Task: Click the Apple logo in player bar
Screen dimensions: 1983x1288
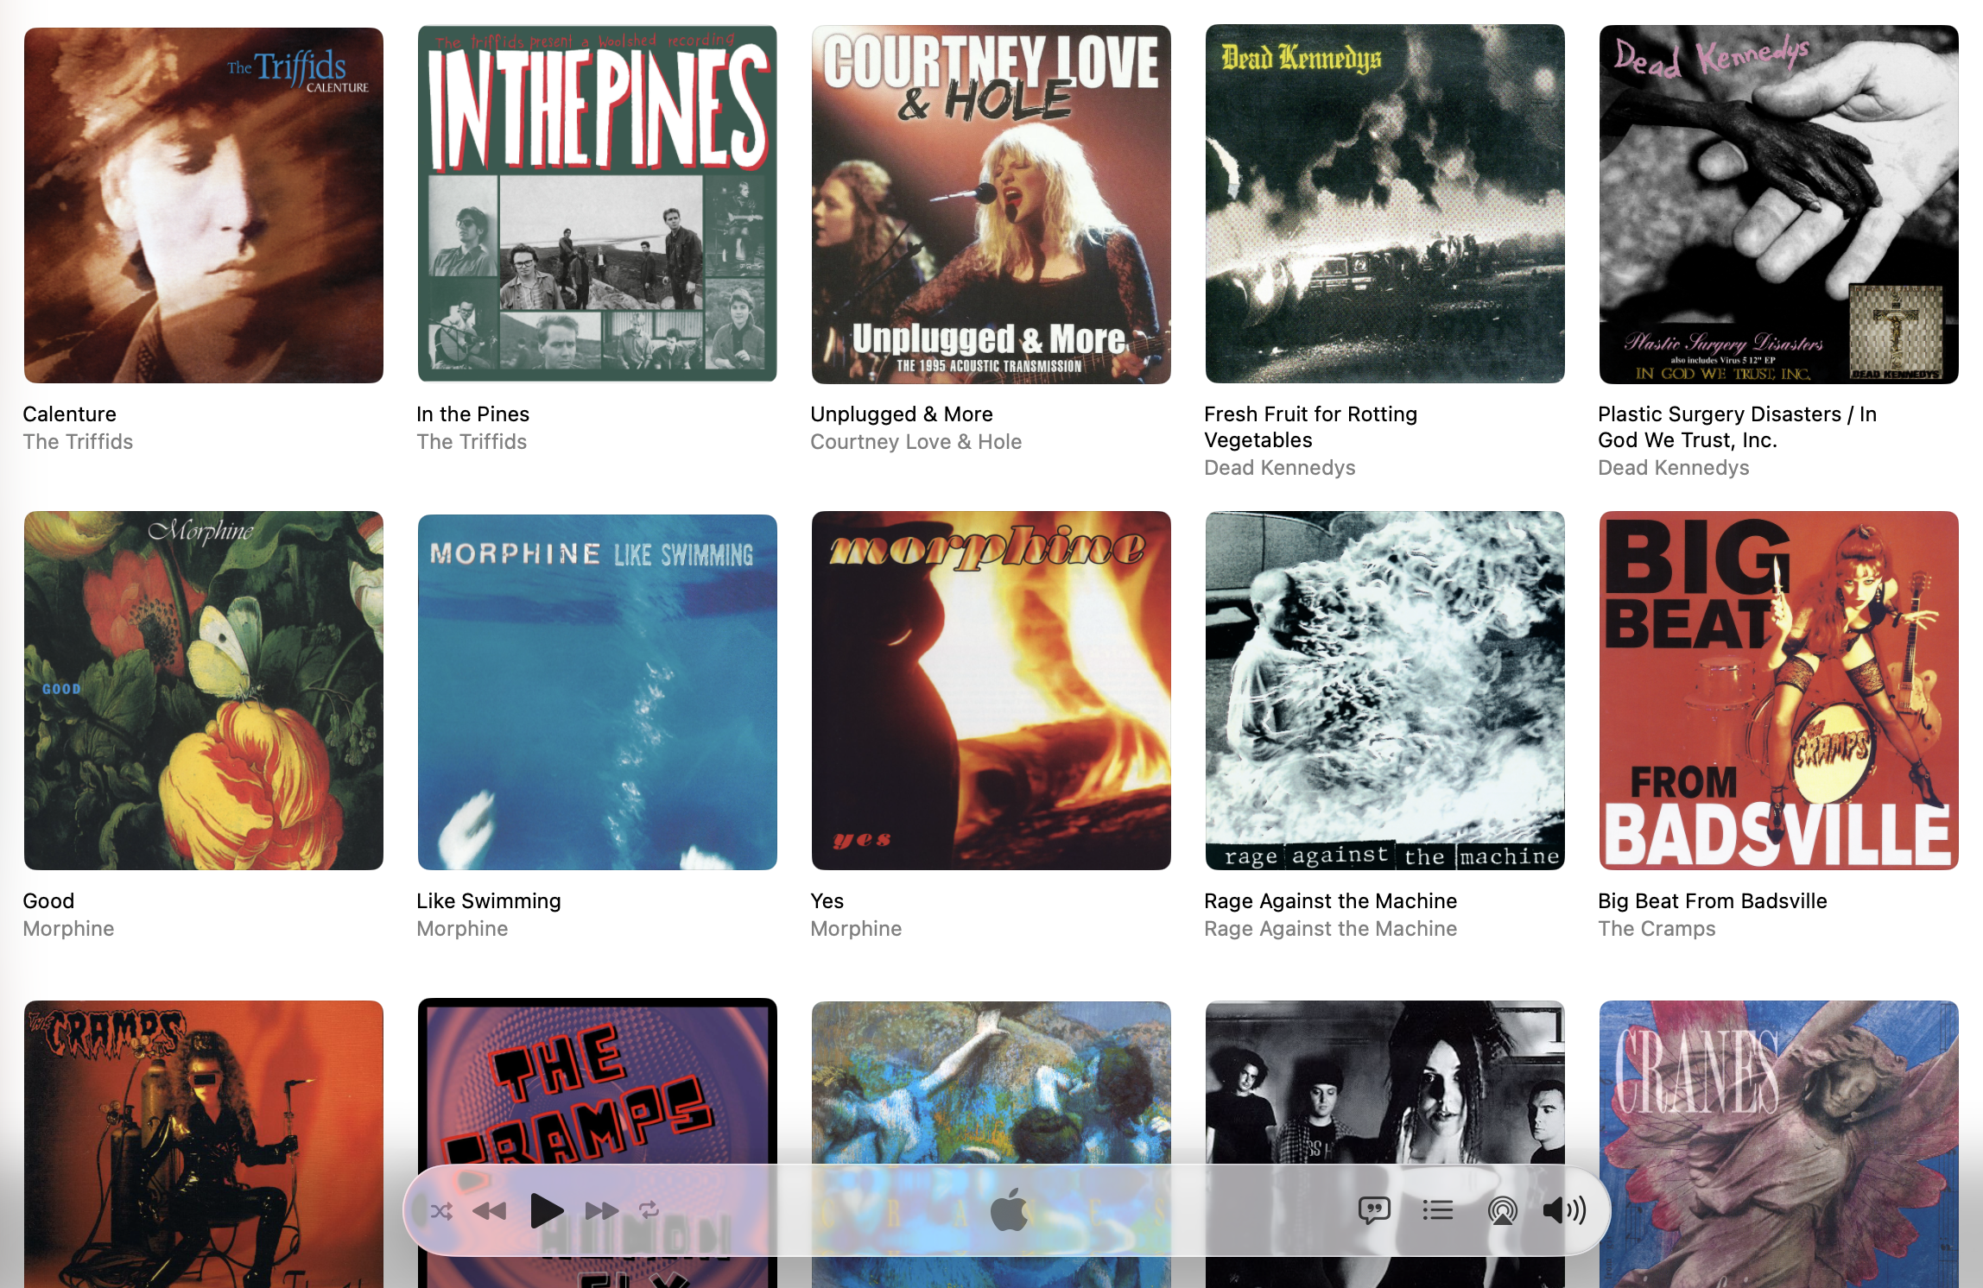Action: coord(1008,1209)
